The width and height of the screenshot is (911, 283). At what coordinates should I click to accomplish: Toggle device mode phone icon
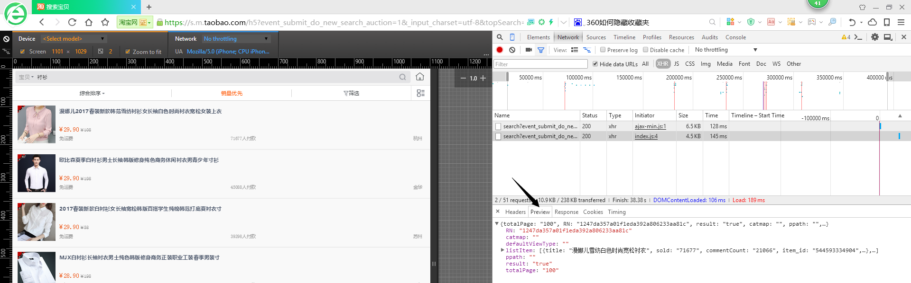pos(512,37)
